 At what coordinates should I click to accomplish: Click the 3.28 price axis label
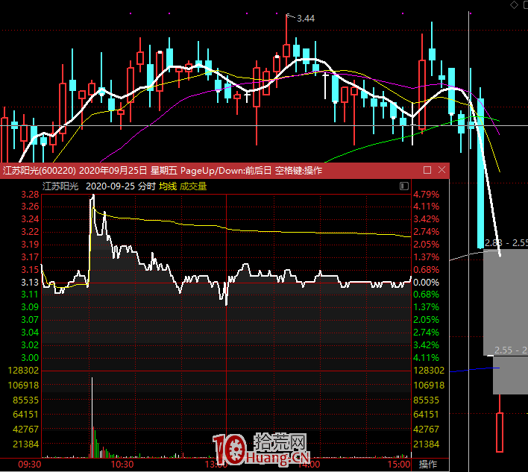[30, 195]
